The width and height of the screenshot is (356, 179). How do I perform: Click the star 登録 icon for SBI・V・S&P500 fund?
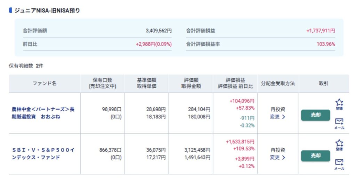[x=339, y=144]
